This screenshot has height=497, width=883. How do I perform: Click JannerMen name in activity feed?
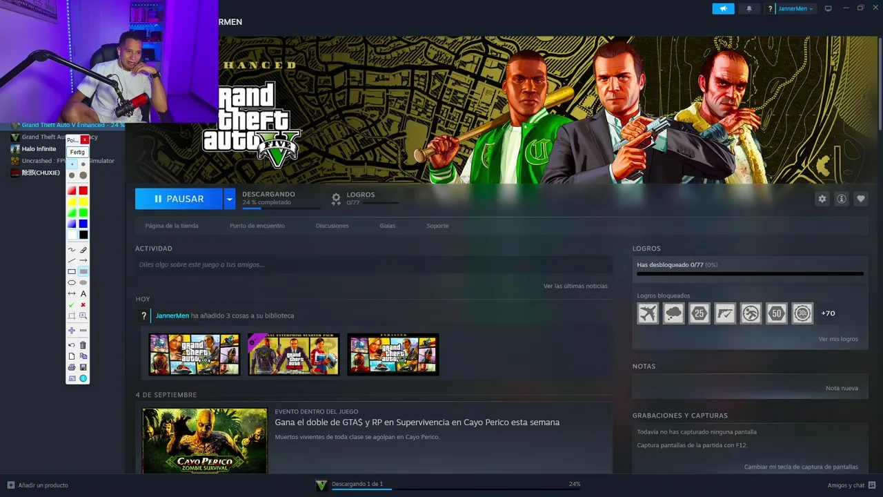[x=172, y=315]
